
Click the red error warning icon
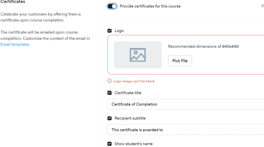[x=110, y=81]
